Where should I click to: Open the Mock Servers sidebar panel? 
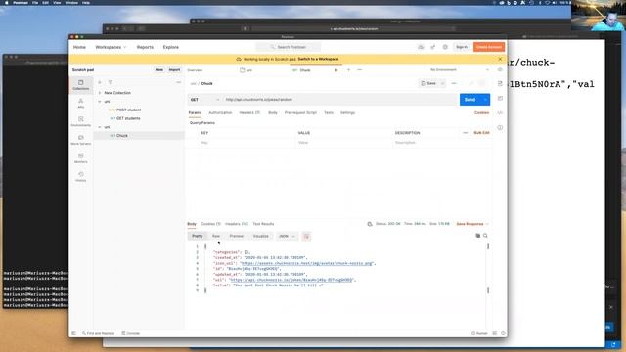81,140
